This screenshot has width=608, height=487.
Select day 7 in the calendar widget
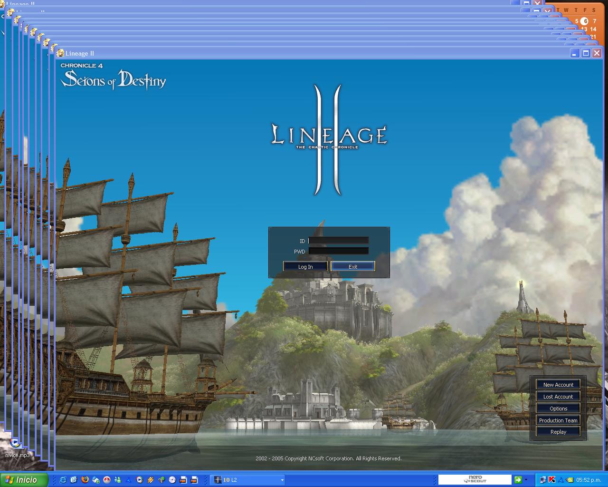[x=594, y=21]
